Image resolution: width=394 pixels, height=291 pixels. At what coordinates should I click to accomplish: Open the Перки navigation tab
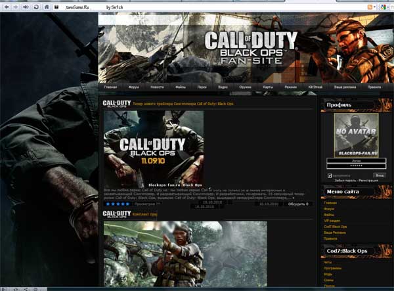pyautogui.click(x=202, y=87)
